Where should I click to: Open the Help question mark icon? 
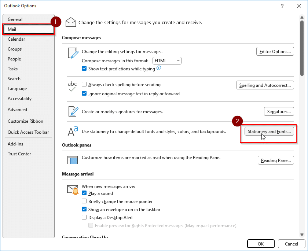(x=282, y=6)
